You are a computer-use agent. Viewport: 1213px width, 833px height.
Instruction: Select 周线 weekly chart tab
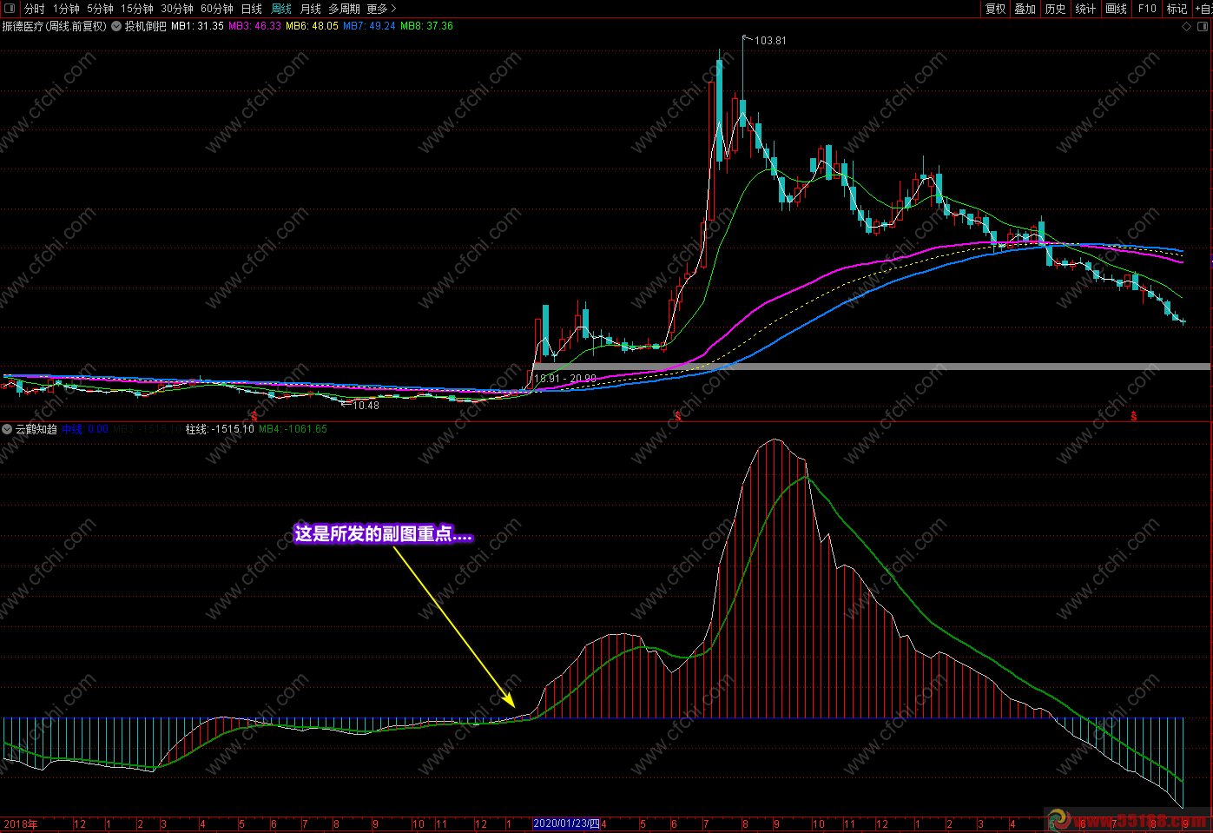(281, 9)
